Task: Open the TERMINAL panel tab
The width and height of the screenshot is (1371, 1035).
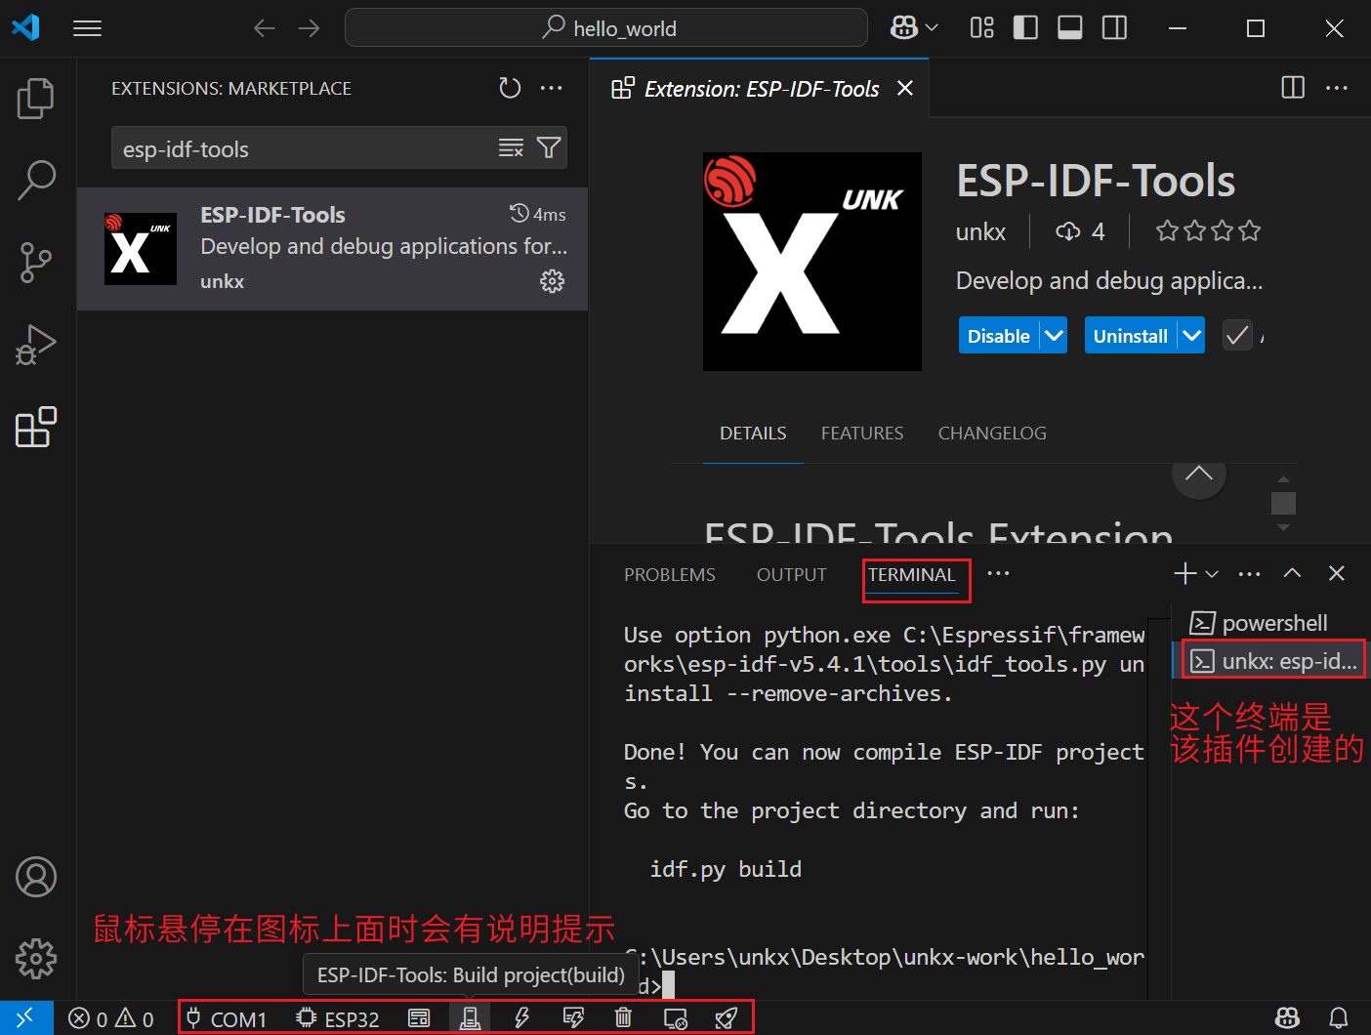Action: [912, 575]
